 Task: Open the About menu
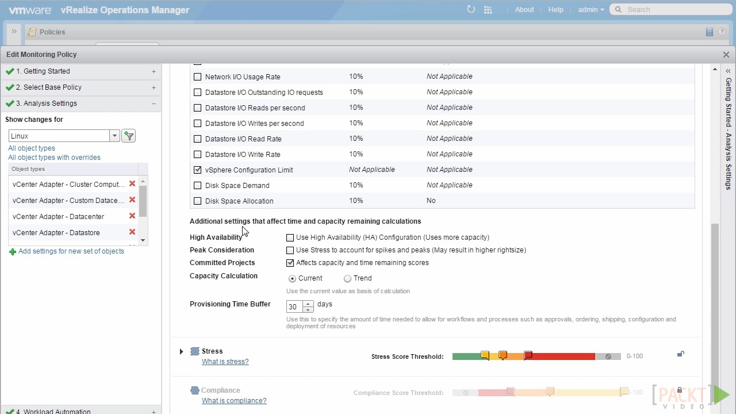point(524,10)
